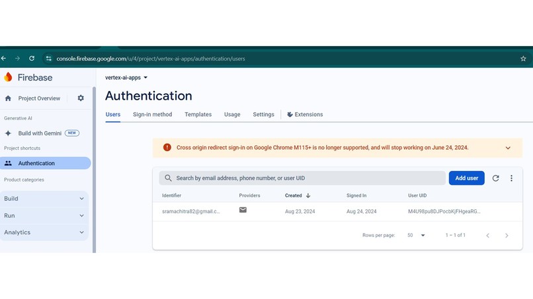Click the cross origin redirect warning message
This screenshot has width=533, height=299.
tap(322, 148)
